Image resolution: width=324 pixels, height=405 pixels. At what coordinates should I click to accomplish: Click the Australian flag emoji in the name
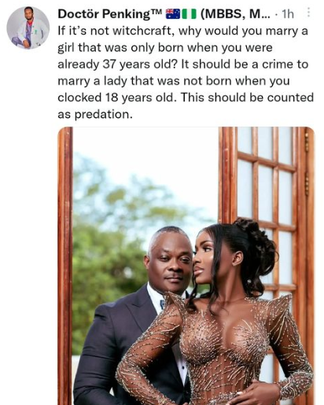pyautogui.click(x=173, y=14)
